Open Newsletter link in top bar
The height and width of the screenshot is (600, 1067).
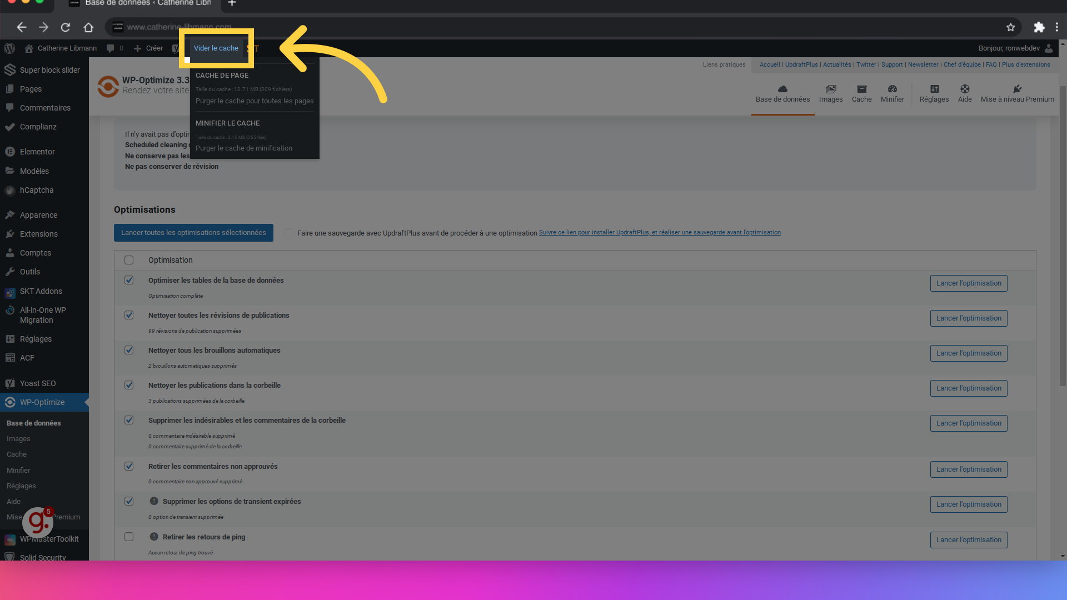tap(923, 65)
